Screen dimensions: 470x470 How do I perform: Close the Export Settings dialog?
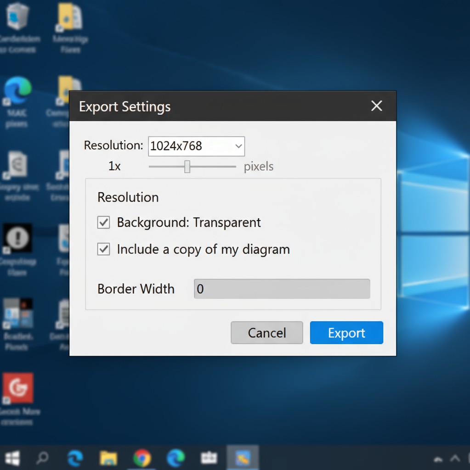pos(376,106)
